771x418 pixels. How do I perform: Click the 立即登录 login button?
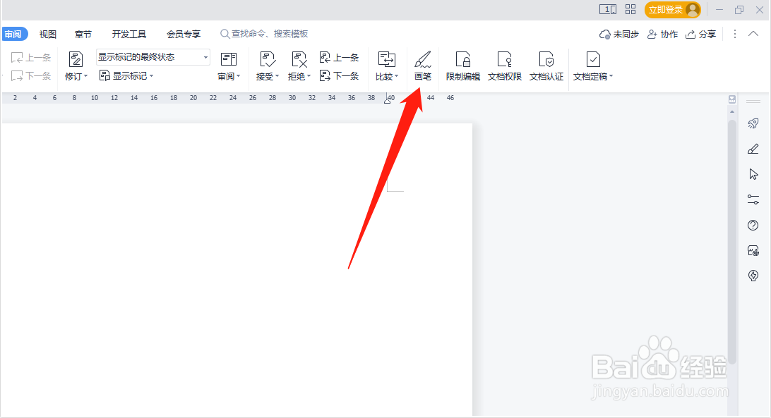(x=673, y=10)
